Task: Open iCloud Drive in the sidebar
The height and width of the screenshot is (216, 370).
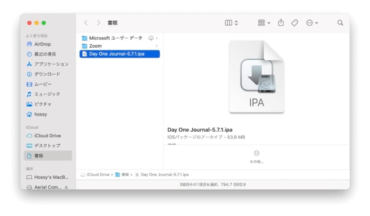Action: [47, 136]
